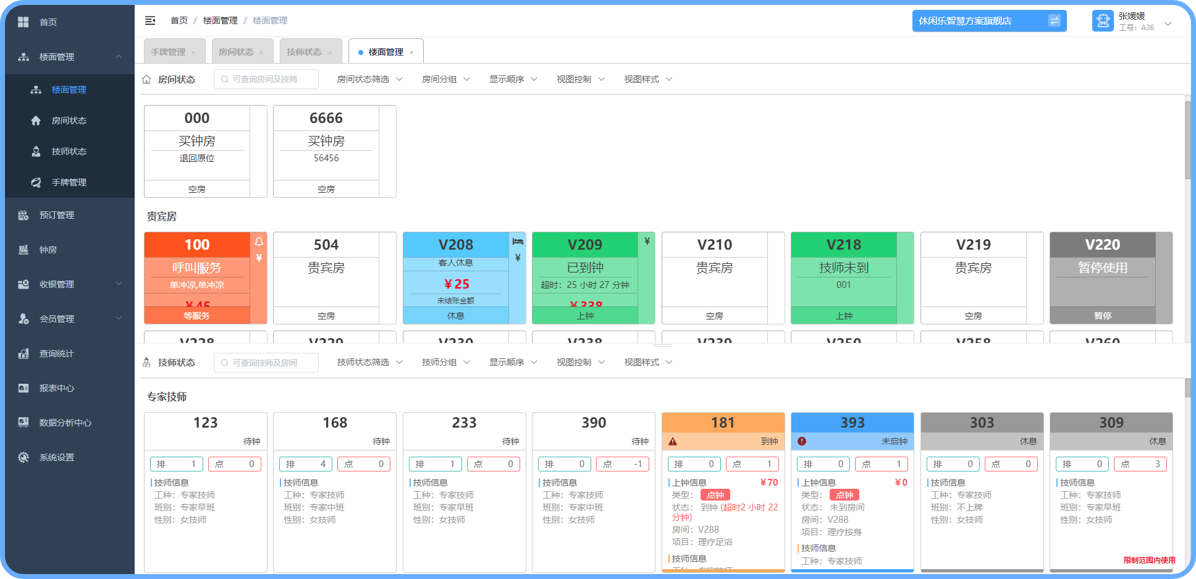Close the 手牌管理 tab
1196x579 pixels.
click(193, 53)
